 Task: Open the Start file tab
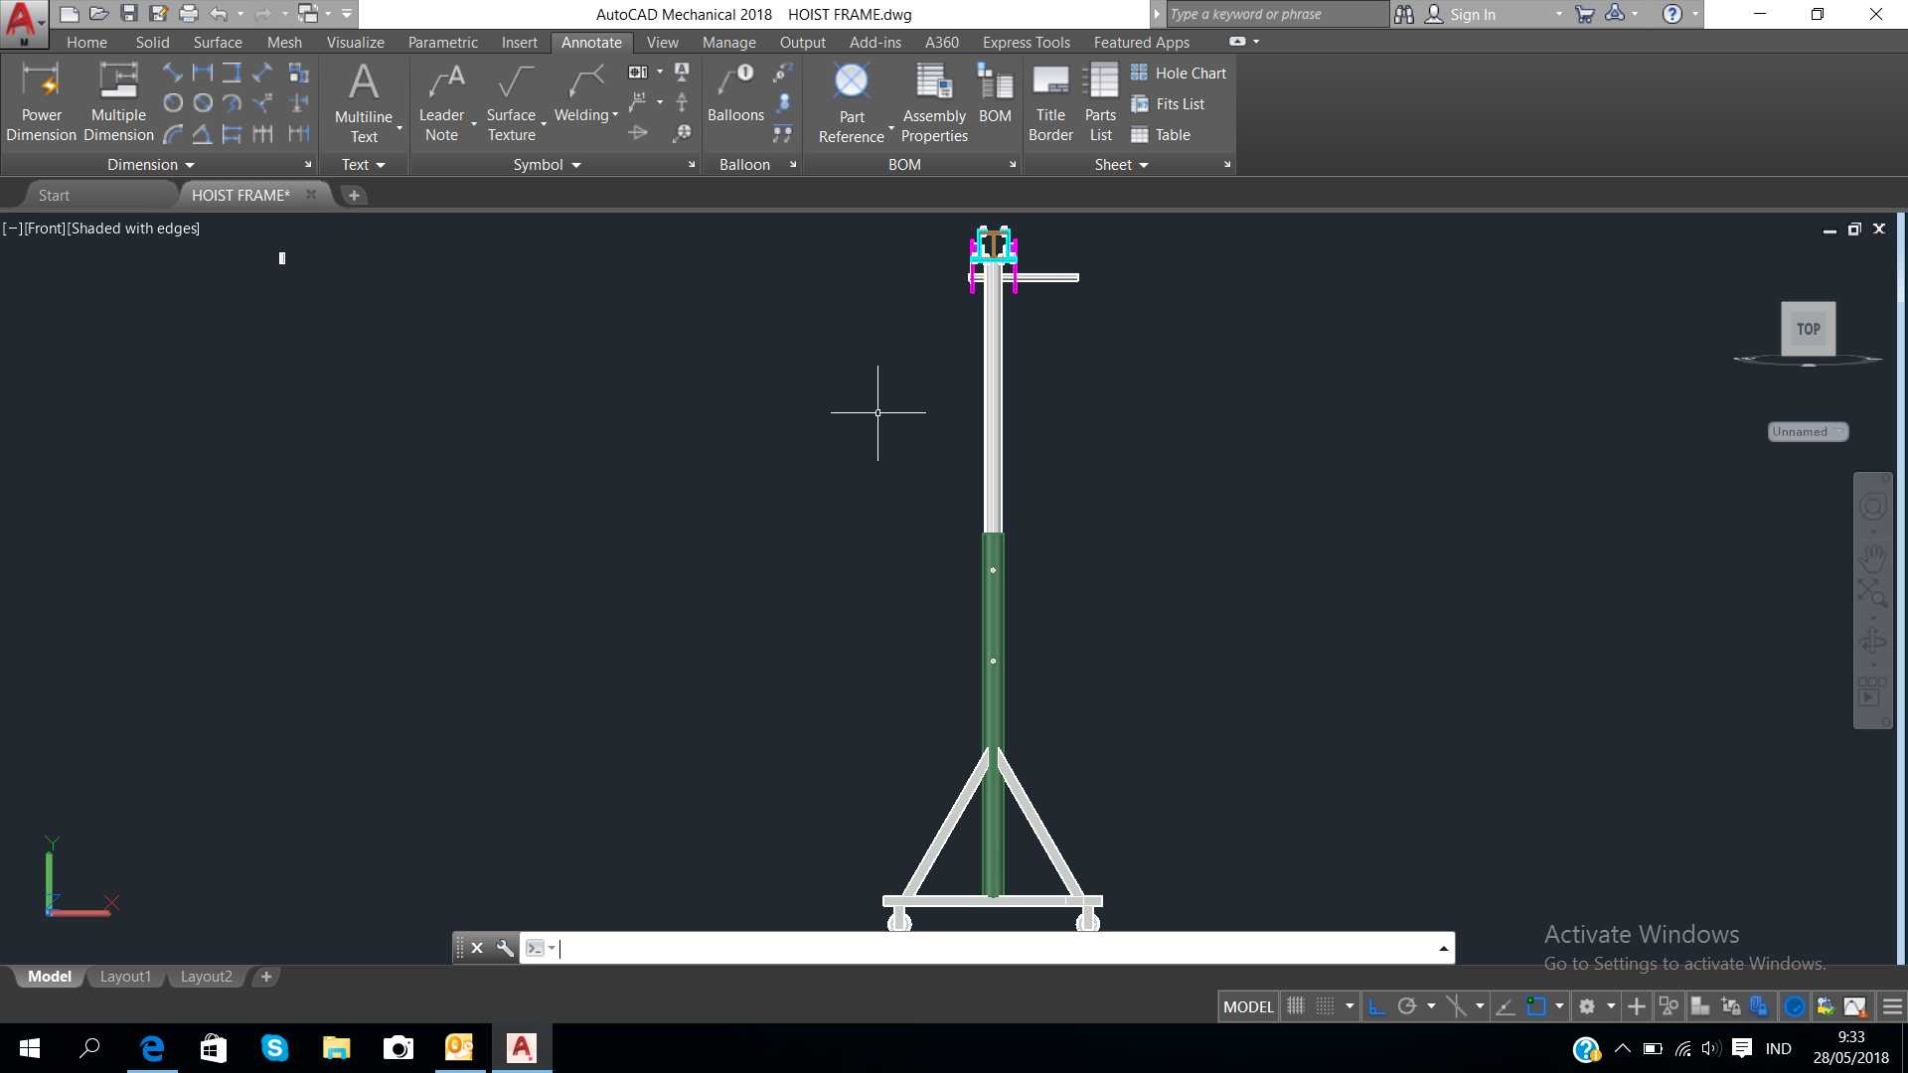[x=54, y=195]
